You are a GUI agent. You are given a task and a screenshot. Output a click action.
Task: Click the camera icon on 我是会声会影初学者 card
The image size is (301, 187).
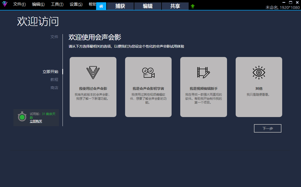[148, 73]
